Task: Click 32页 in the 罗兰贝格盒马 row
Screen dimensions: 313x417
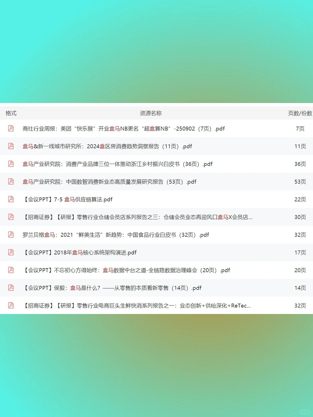Action: point(300,235)
